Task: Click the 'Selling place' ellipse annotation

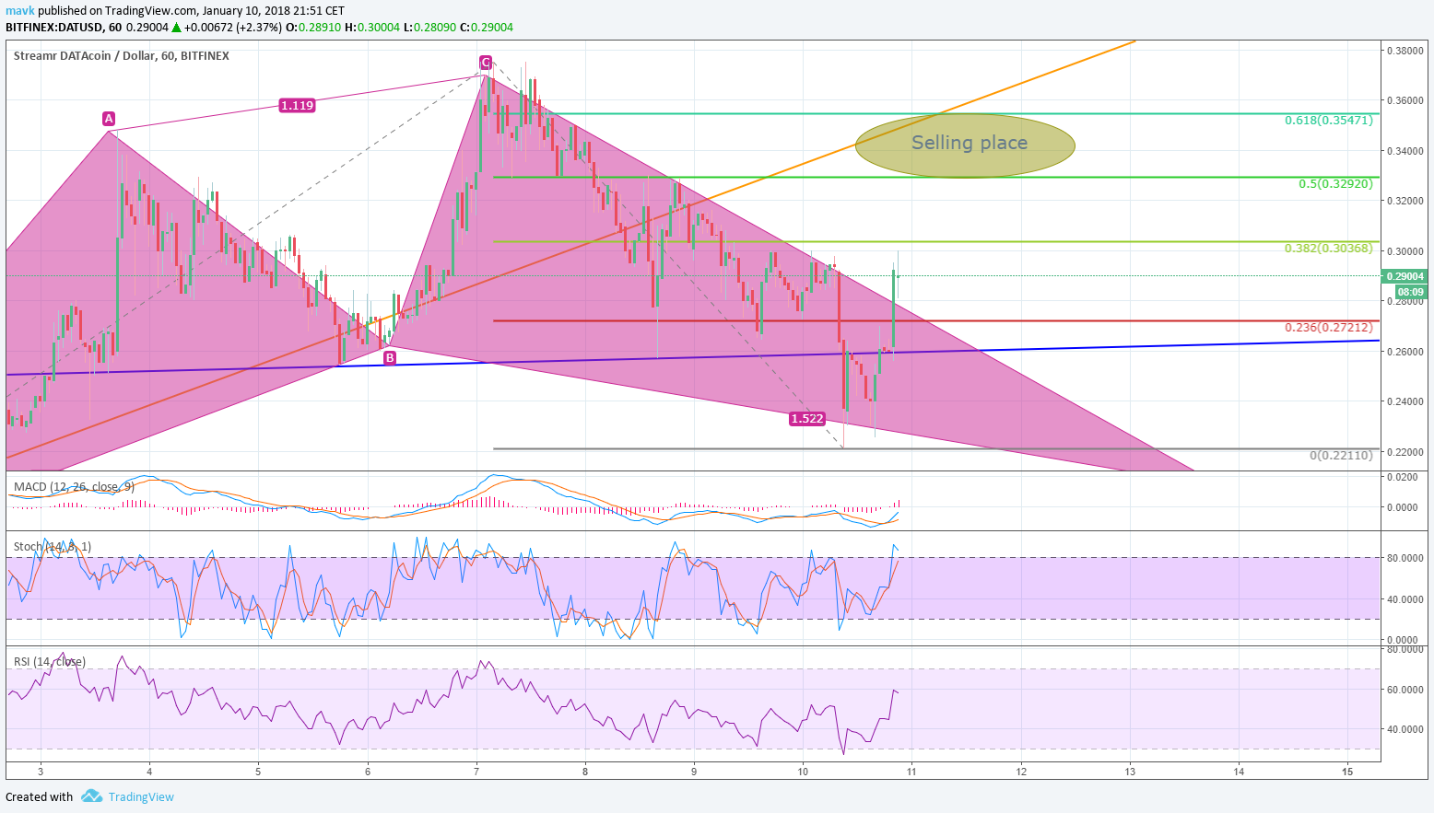Action: pyautogui.click(x=965, y=145)
